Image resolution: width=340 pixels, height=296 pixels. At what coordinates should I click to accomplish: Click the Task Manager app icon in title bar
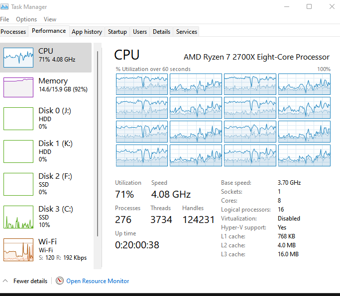tap(5, 7)
